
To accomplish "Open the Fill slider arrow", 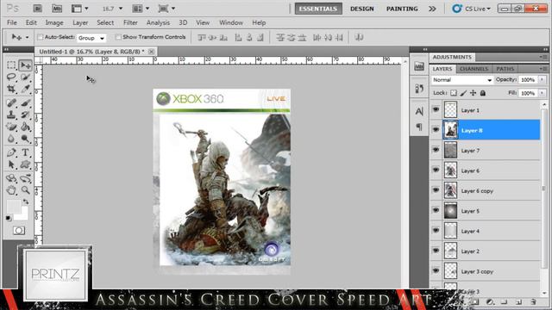I will point(543,93).
